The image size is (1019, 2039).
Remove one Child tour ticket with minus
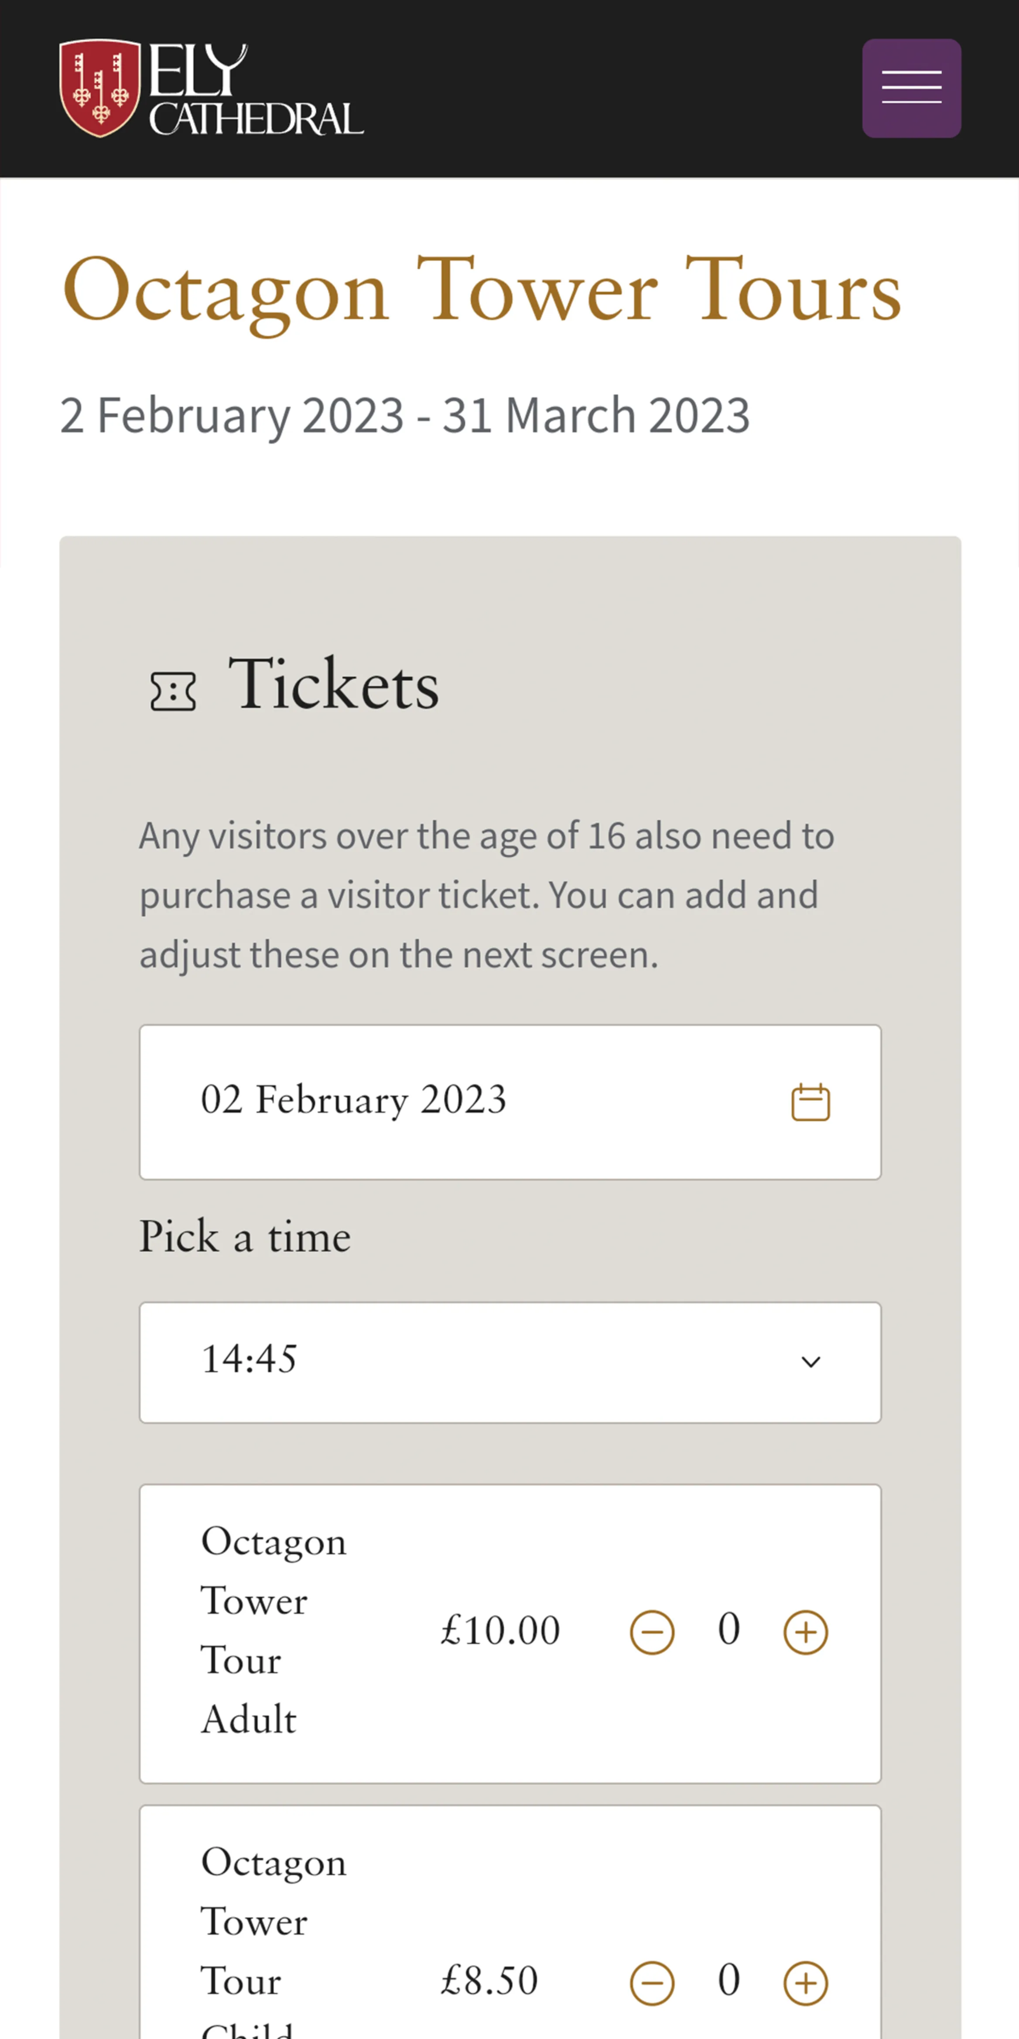pos(652,1982)
